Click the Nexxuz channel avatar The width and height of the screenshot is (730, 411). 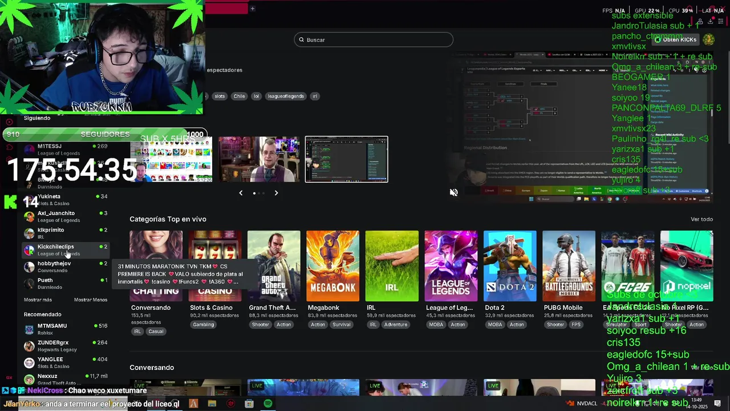pos(29,380)
